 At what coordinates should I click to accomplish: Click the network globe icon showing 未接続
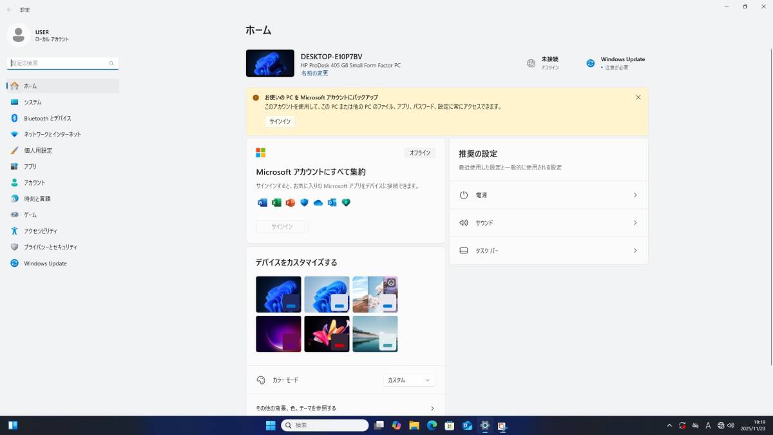[x=531, y=63]
